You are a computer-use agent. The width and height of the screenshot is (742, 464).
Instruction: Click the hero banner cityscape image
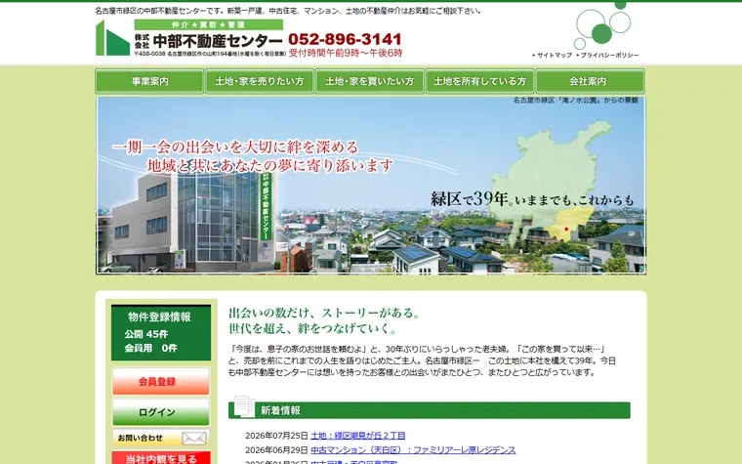(371, 186)
